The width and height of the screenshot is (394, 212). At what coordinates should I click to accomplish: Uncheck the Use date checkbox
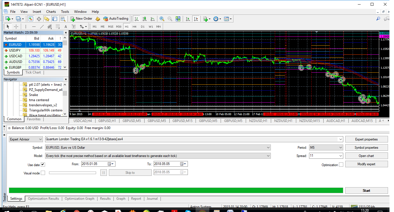pos(43,165)
